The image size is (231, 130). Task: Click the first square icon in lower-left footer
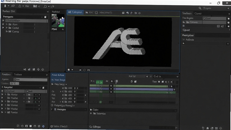(x=18, y=126)
